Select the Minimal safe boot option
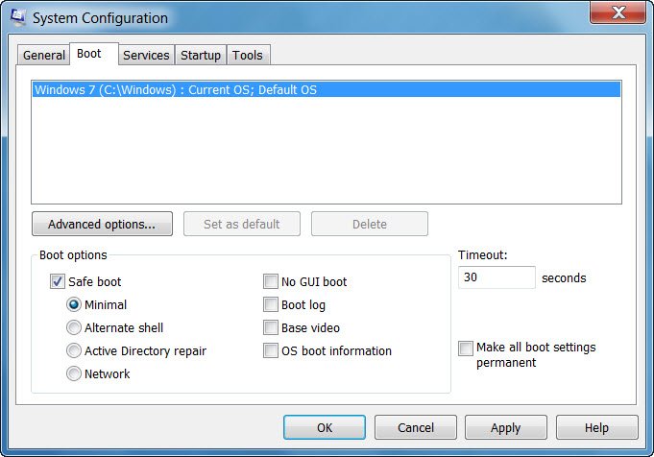The image size is (654, 457). coord(74,305)
